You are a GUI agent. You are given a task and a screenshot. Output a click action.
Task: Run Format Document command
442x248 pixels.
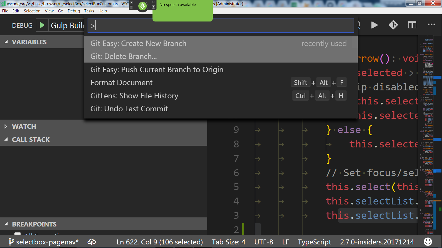(x=221, y=82)
